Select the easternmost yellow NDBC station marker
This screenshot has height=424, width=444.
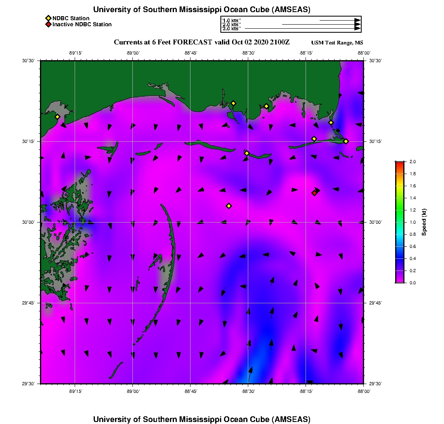(x=346, y=141)
